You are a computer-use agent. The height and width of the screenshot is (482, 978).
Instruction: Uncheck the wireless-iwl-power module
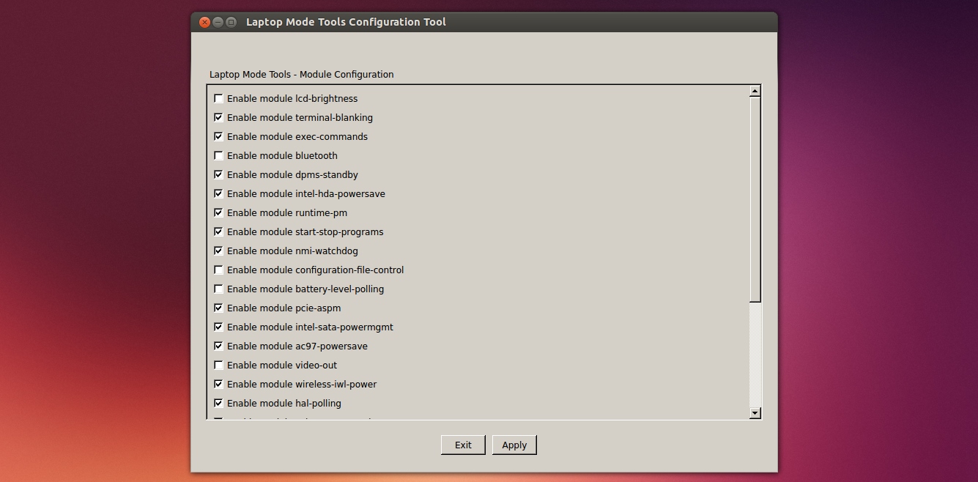coord(218,384)
